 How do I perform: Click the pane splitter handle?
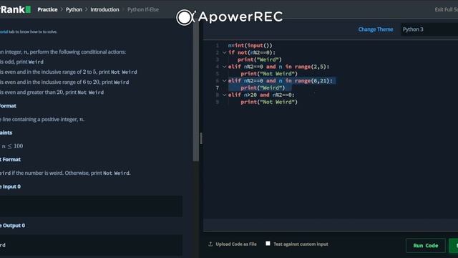tap(201, 138)
